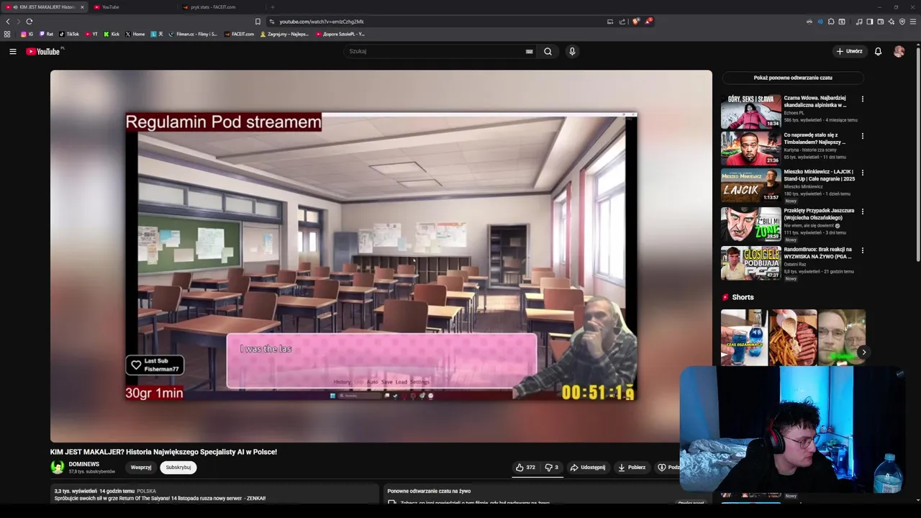The height and width of the screenshot is (518, 921).
Task: Open the Brave Shields lion icon
Action: pos(635,22)
